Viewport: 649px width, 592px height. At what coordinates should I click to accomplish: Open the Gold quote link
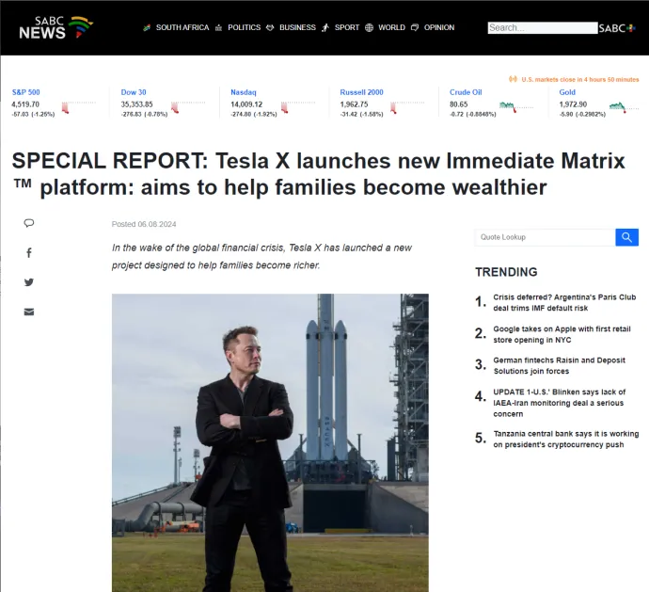[567, 92]
